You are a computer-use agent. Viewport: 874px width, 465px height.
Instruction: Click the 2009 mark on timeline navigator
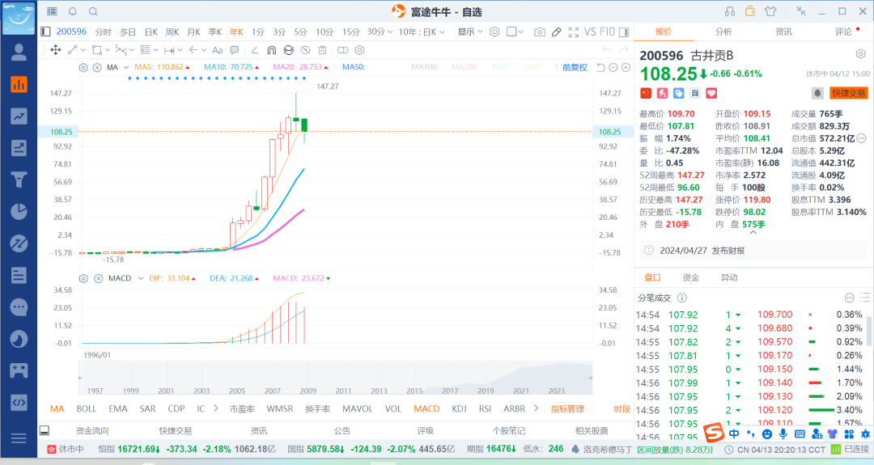coord(308,391)
